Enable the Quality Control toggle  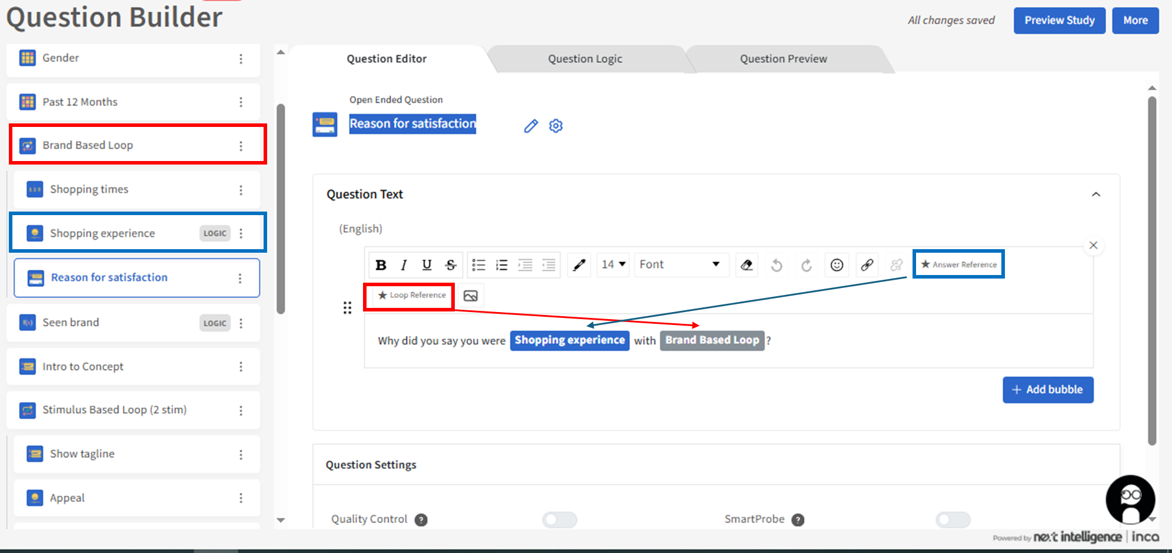(x=560, y=520)
